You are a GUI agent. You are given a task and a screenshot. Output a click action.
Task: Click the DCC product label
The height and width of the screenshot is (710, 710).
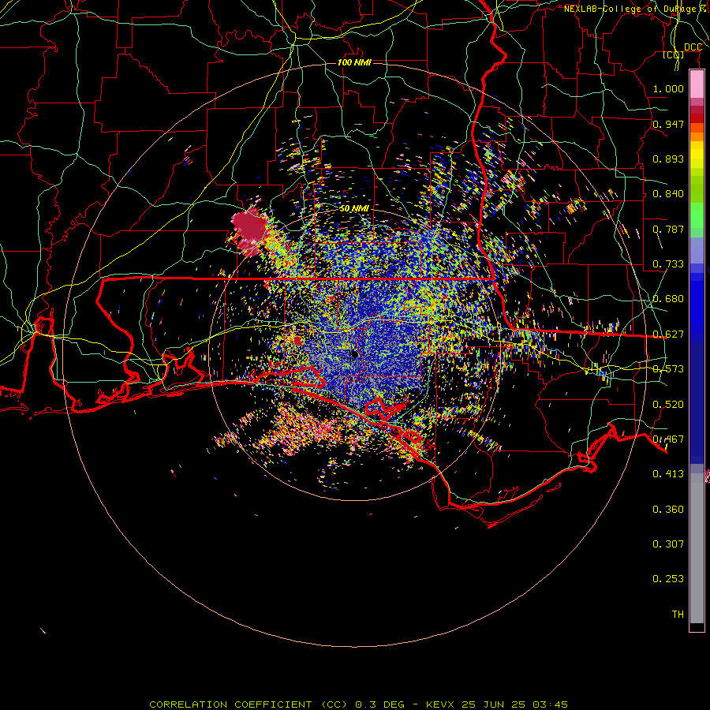pyautogui.click(x=693, y=47)
